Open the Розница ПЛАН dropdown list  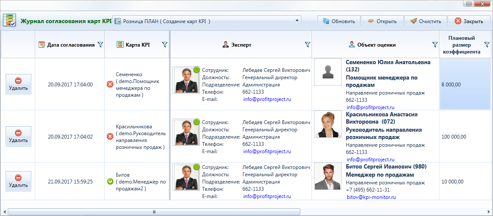click(x=206, y=21)
